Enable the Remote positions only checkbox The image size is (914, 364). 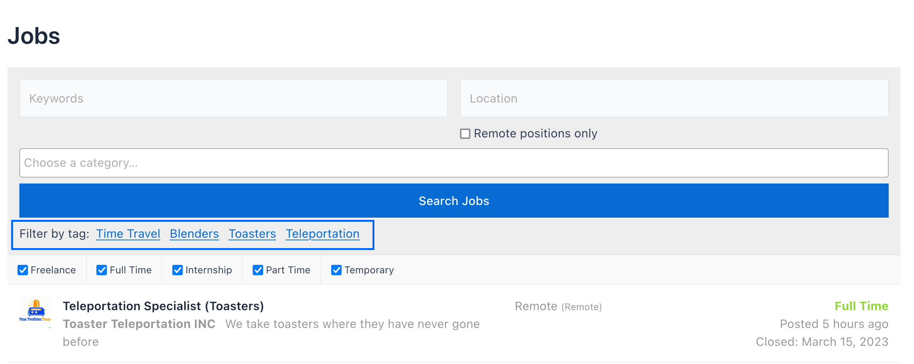(x=464, y=134)
